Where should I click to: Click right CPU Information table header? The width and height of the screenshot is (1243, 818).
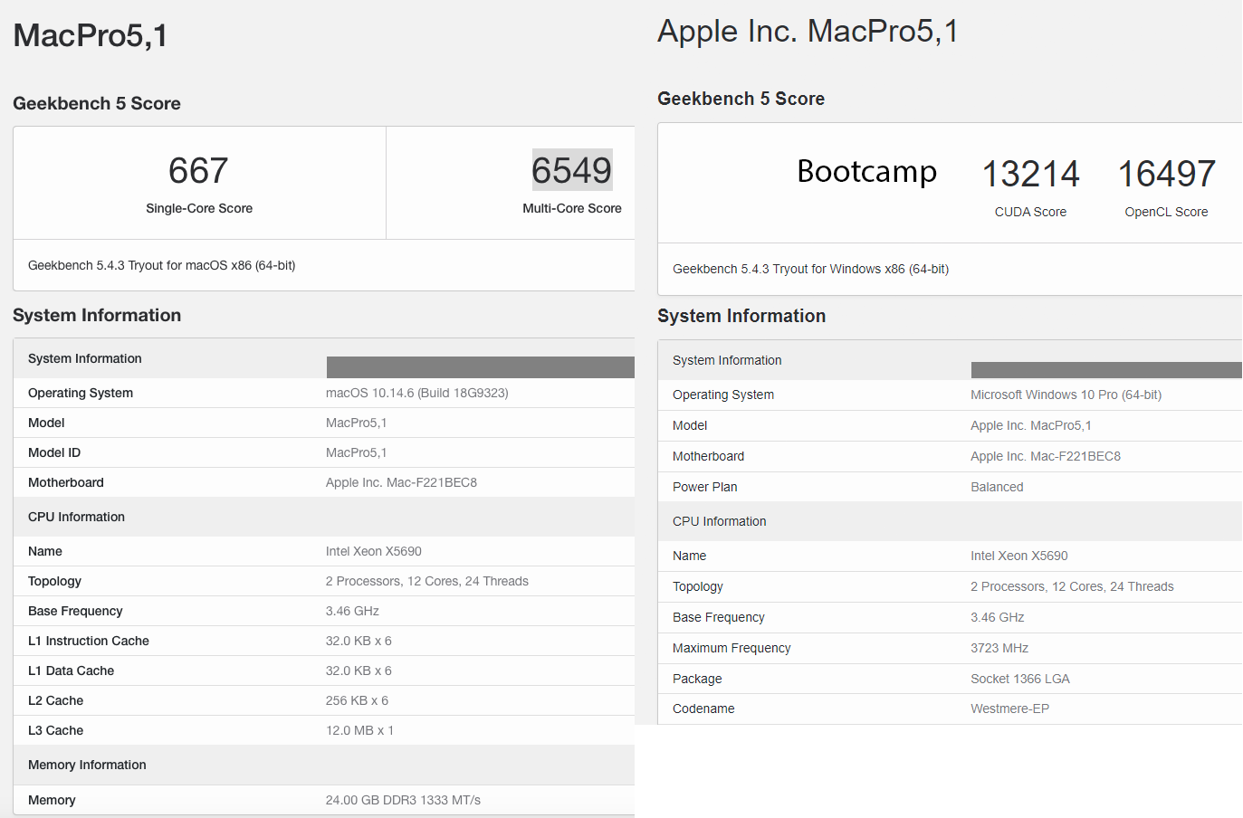coord(720,521)
